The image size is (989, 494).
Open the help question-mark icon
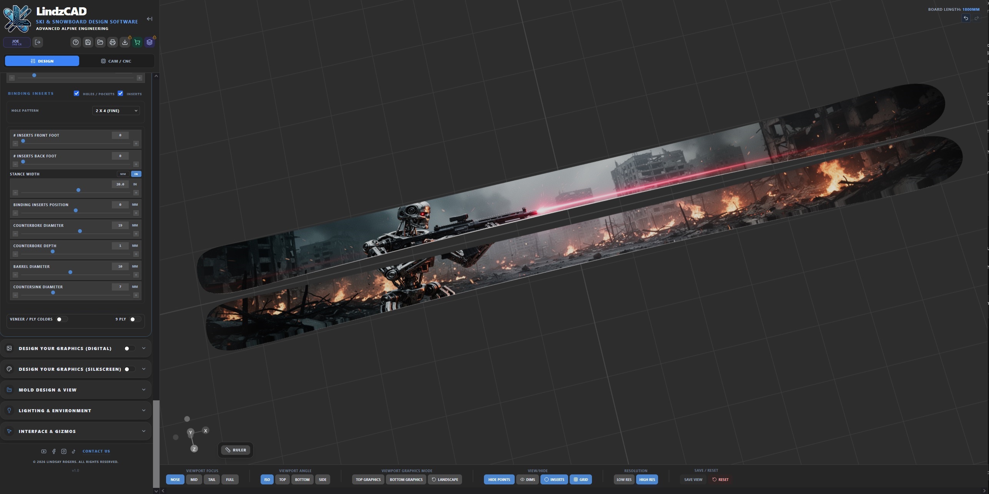point(76,42)
